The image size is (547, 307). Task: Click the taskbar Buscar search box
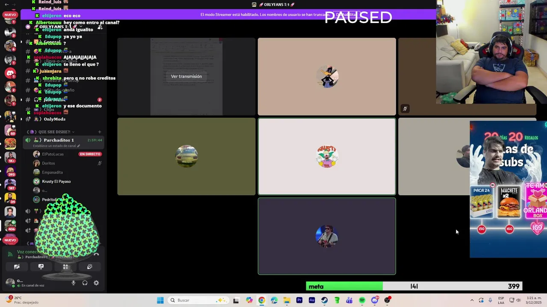click(198, 300)
